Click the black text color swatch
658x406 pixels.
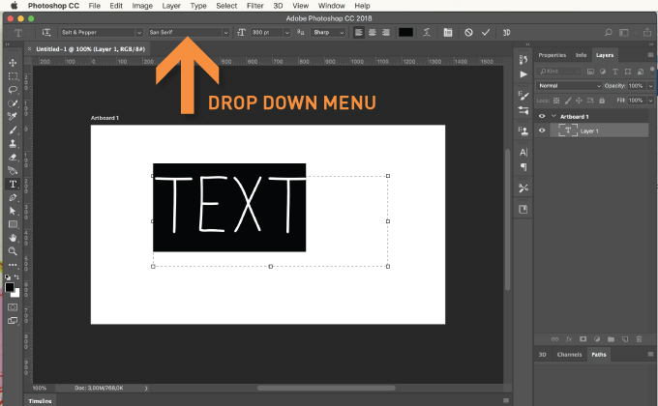point(405,33)
